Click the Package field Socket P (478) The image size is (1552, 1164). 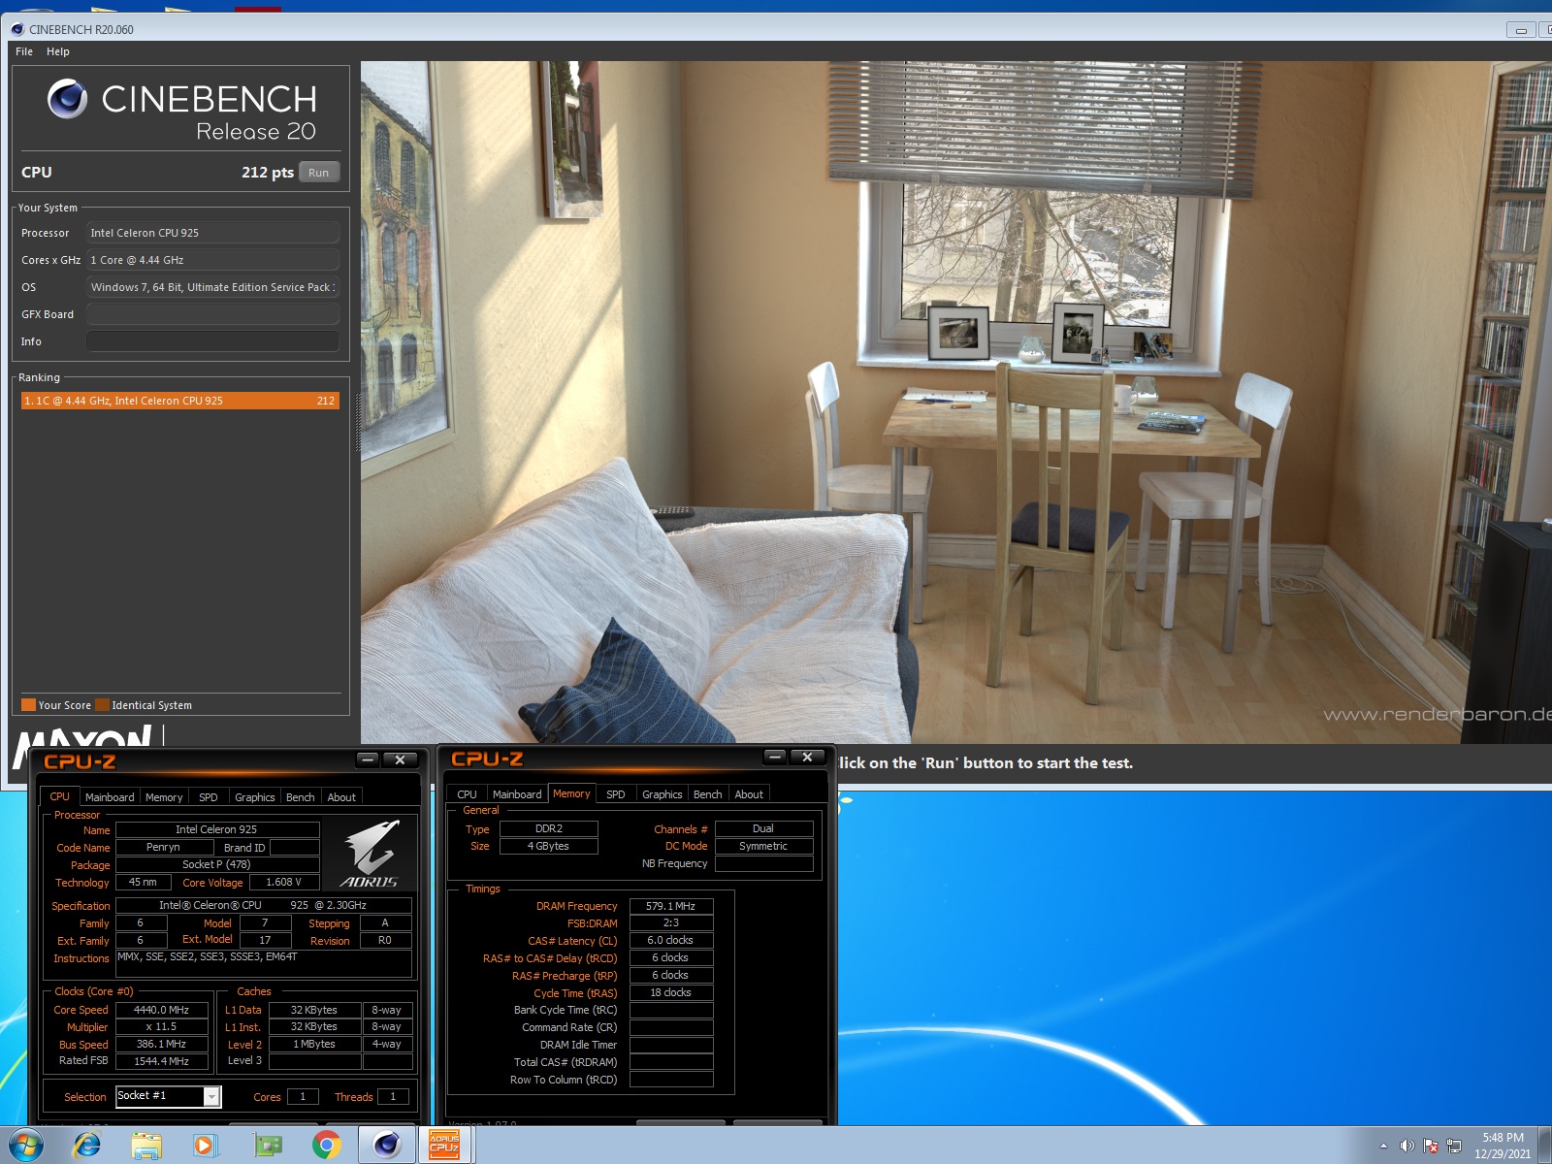217,865
